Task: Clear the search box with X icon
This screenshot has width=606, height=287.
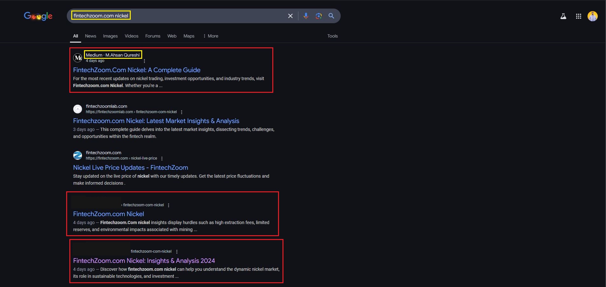Action: tap(290, 16)
